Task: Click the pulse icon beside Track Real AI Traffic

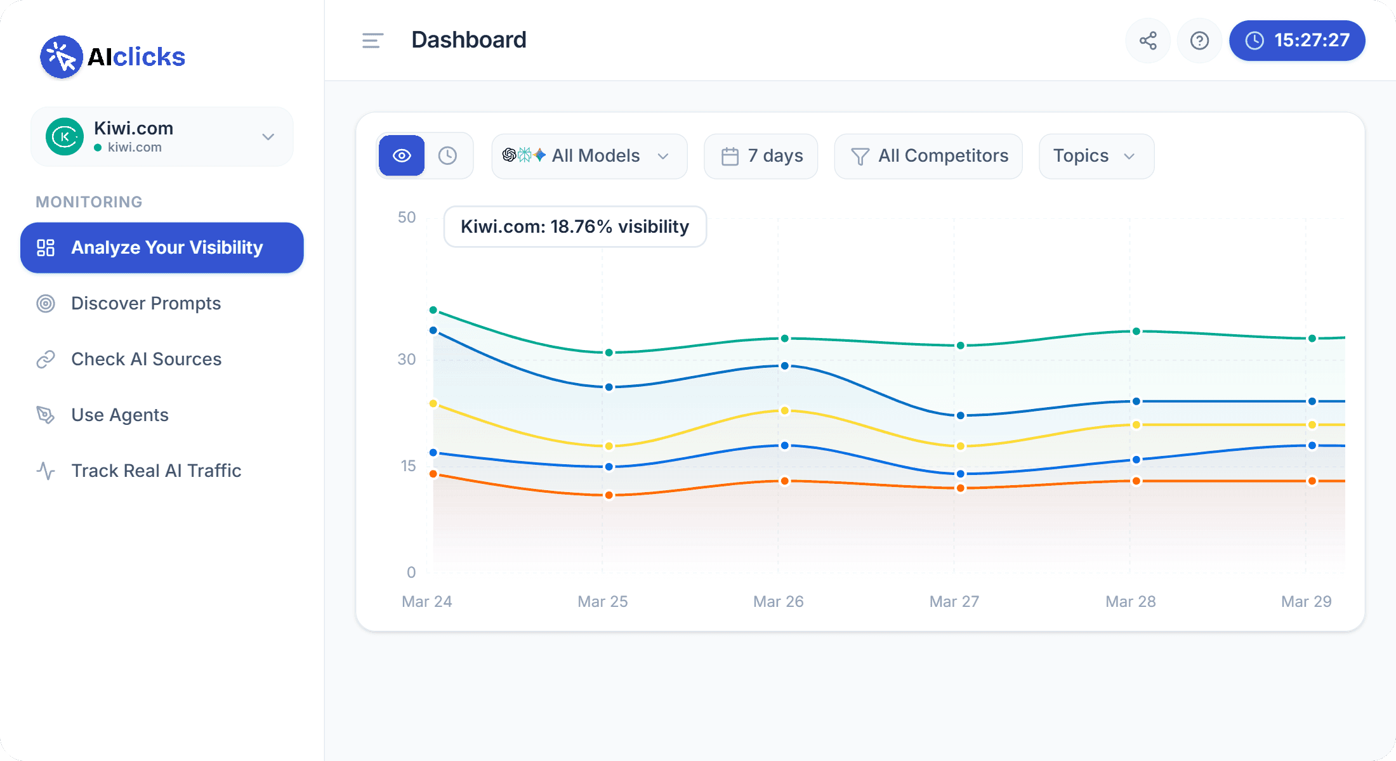Action: (x=46, y=471)
